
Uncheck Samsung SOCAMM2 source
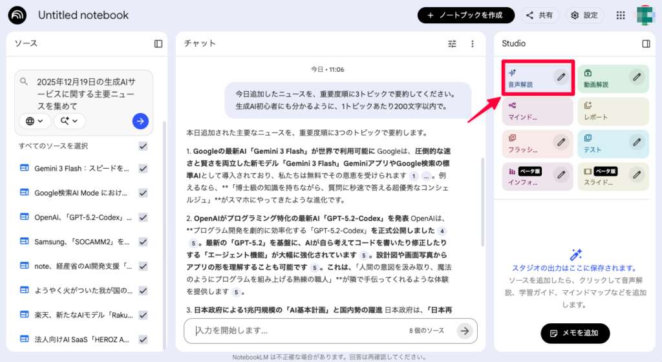pos(143,242)
